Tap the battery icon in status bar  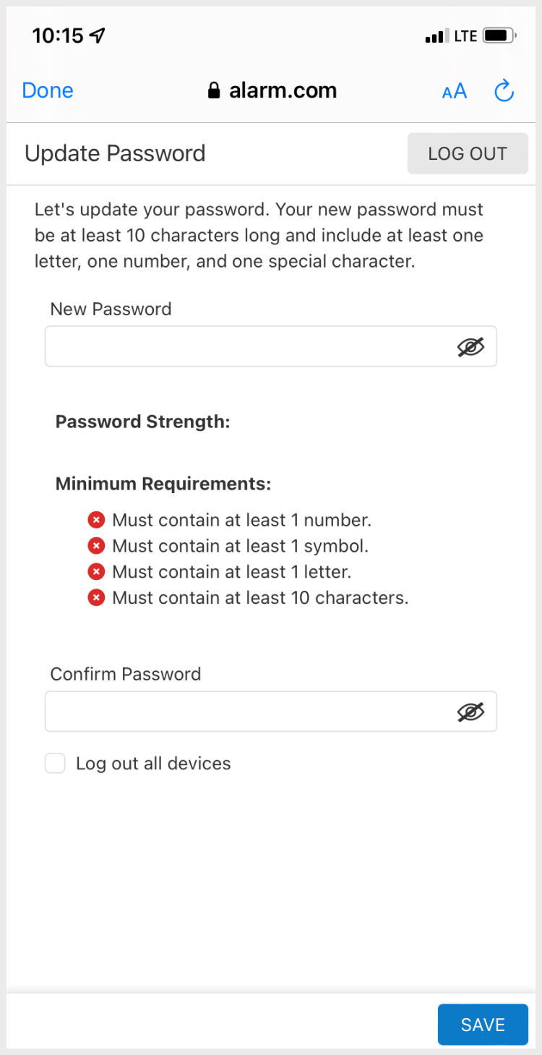(x=498, y=35)
